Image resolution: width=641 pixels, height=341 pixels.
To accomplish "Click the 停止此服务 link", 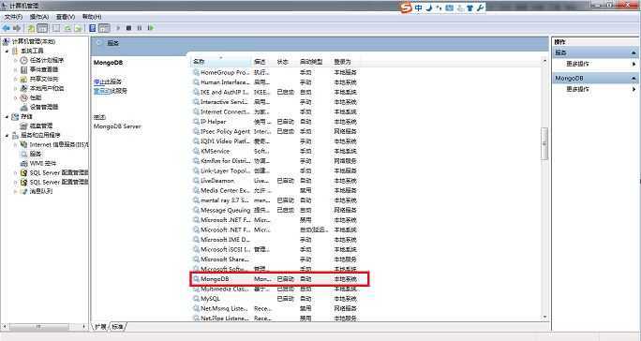I will click(108, 82).
